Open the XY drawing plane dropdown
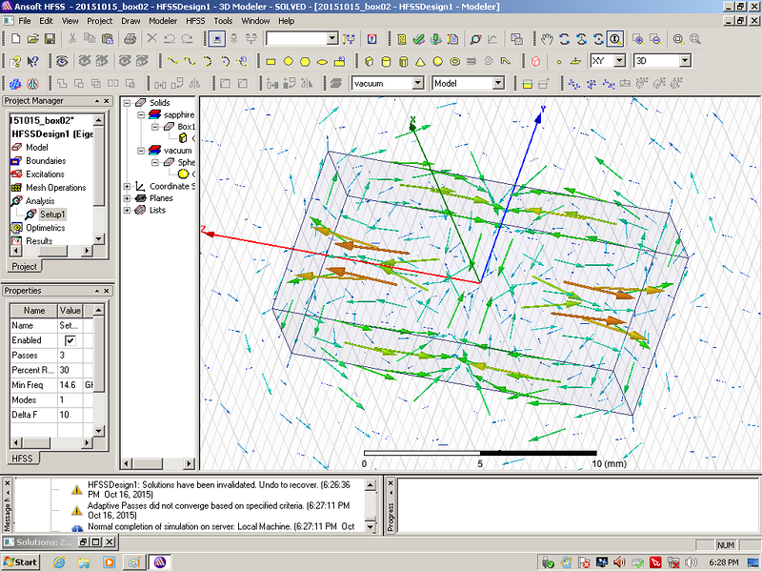The height and width of the screenshot is (572, 762). [x=619, y=61]
